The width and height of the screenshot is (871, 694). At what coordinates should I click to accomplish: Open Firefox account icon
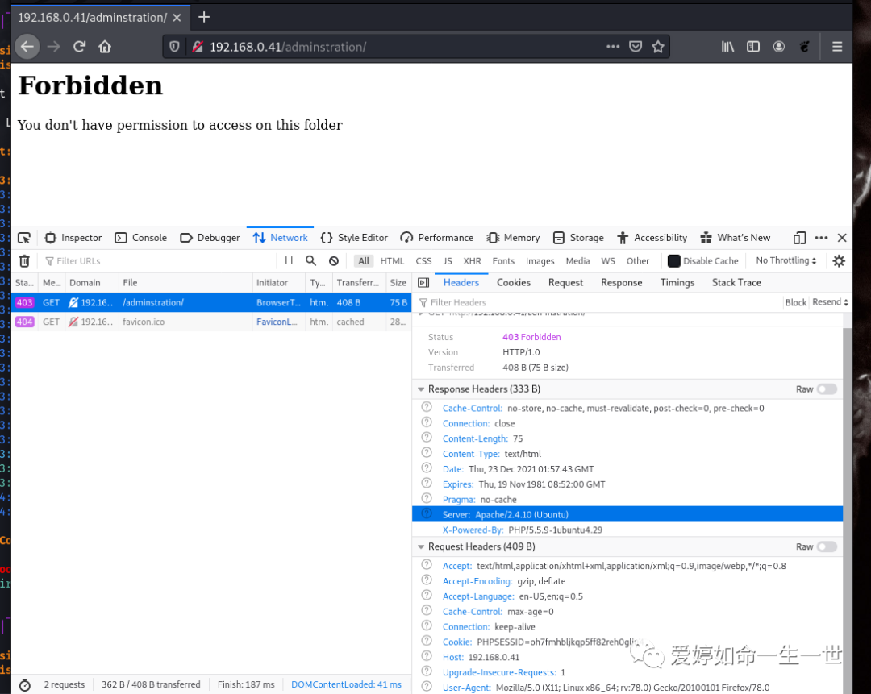click(779, 47)
